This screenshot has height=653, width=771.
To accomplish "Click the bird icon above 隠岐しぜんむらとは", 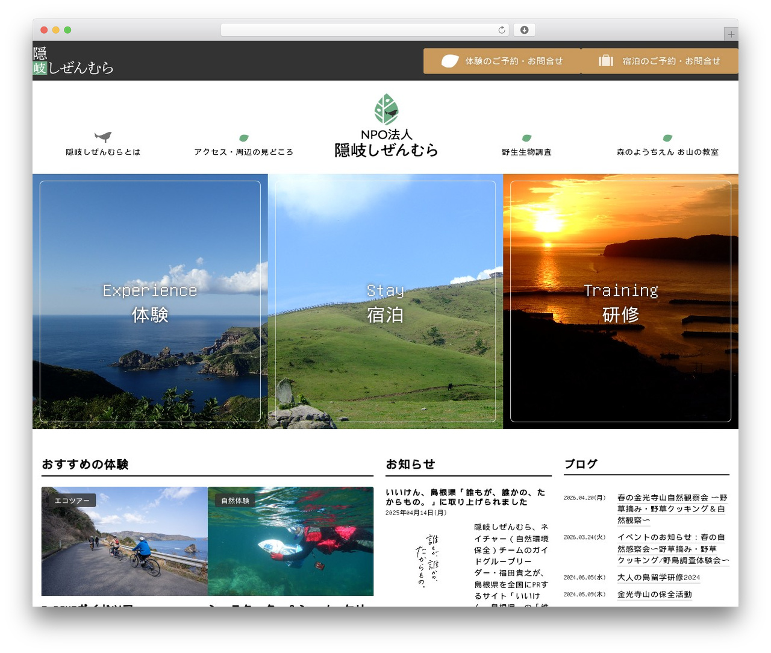I will coord(103,137).
